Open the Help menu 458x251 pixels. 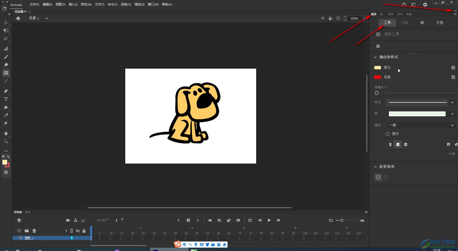pos(167,4)
